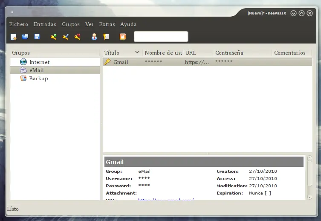Click the Open Database toolbar icon

pyautogui.click(x=25, y=37)
